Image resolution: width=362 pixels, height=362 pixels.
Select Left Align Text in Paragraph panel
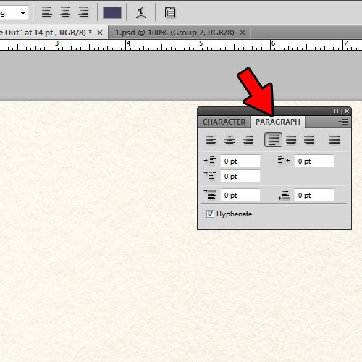coord(211,140)
